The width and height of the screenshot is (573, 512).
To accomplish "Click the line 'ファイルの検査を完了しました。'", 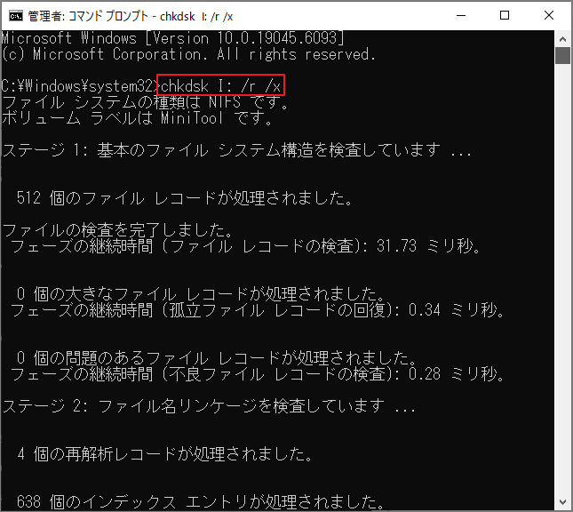I will tap(117, 230).
